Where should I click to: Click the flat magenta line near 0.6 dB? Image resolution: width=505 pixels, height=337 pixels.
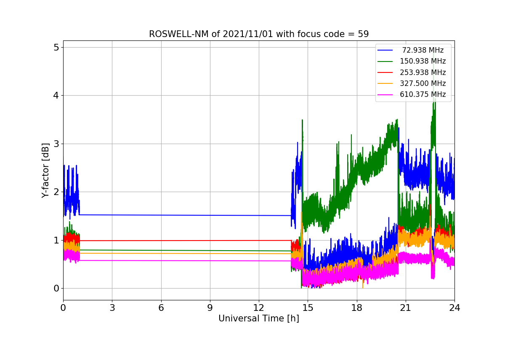click(x=185, y=261)
